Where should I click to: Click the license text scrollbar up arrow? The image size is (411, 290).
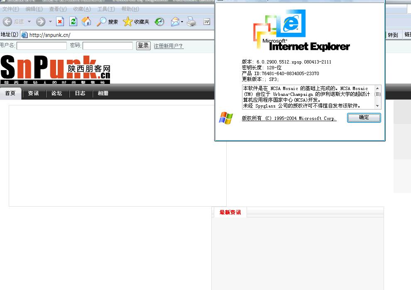tap(377, 88)
